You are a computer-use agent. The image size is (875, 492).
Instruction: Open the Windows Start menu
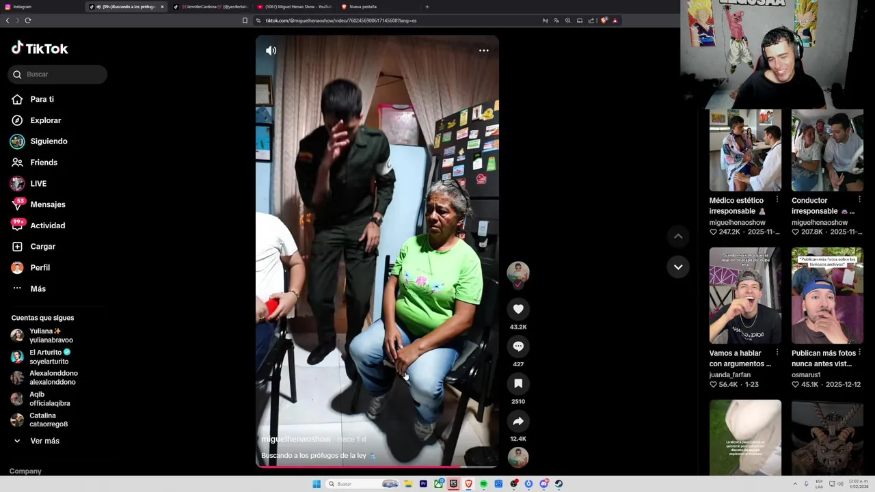click(317, 484)
